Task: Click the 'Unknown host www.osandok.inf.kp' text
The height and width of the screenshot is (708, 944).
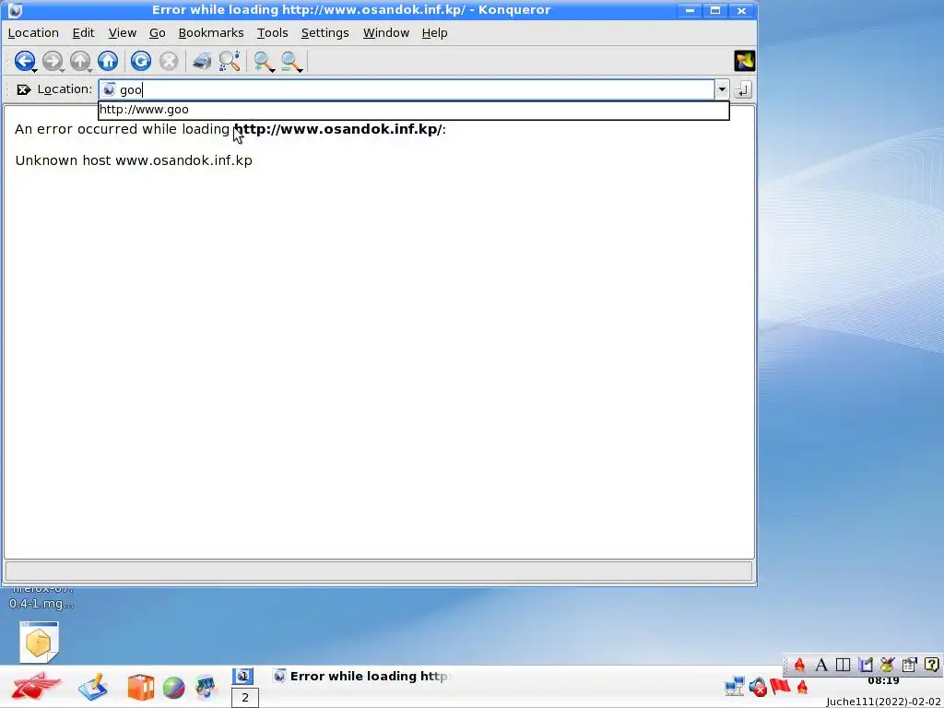Action: point(134,160)
